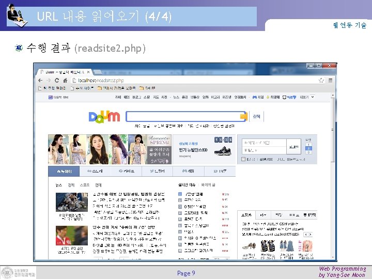Open the third bookmarks bar folder
Viewport: 372px width, 279px height.
[116, 88]
